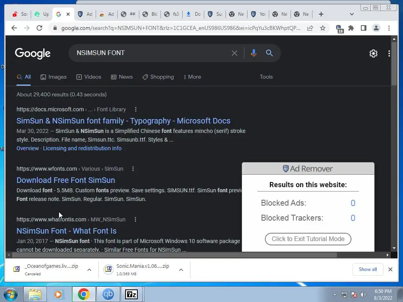Click to Exit Tutorial Mode button
Image resolution: width=403 pixels, height=302 pixels.
click(308, 239)
